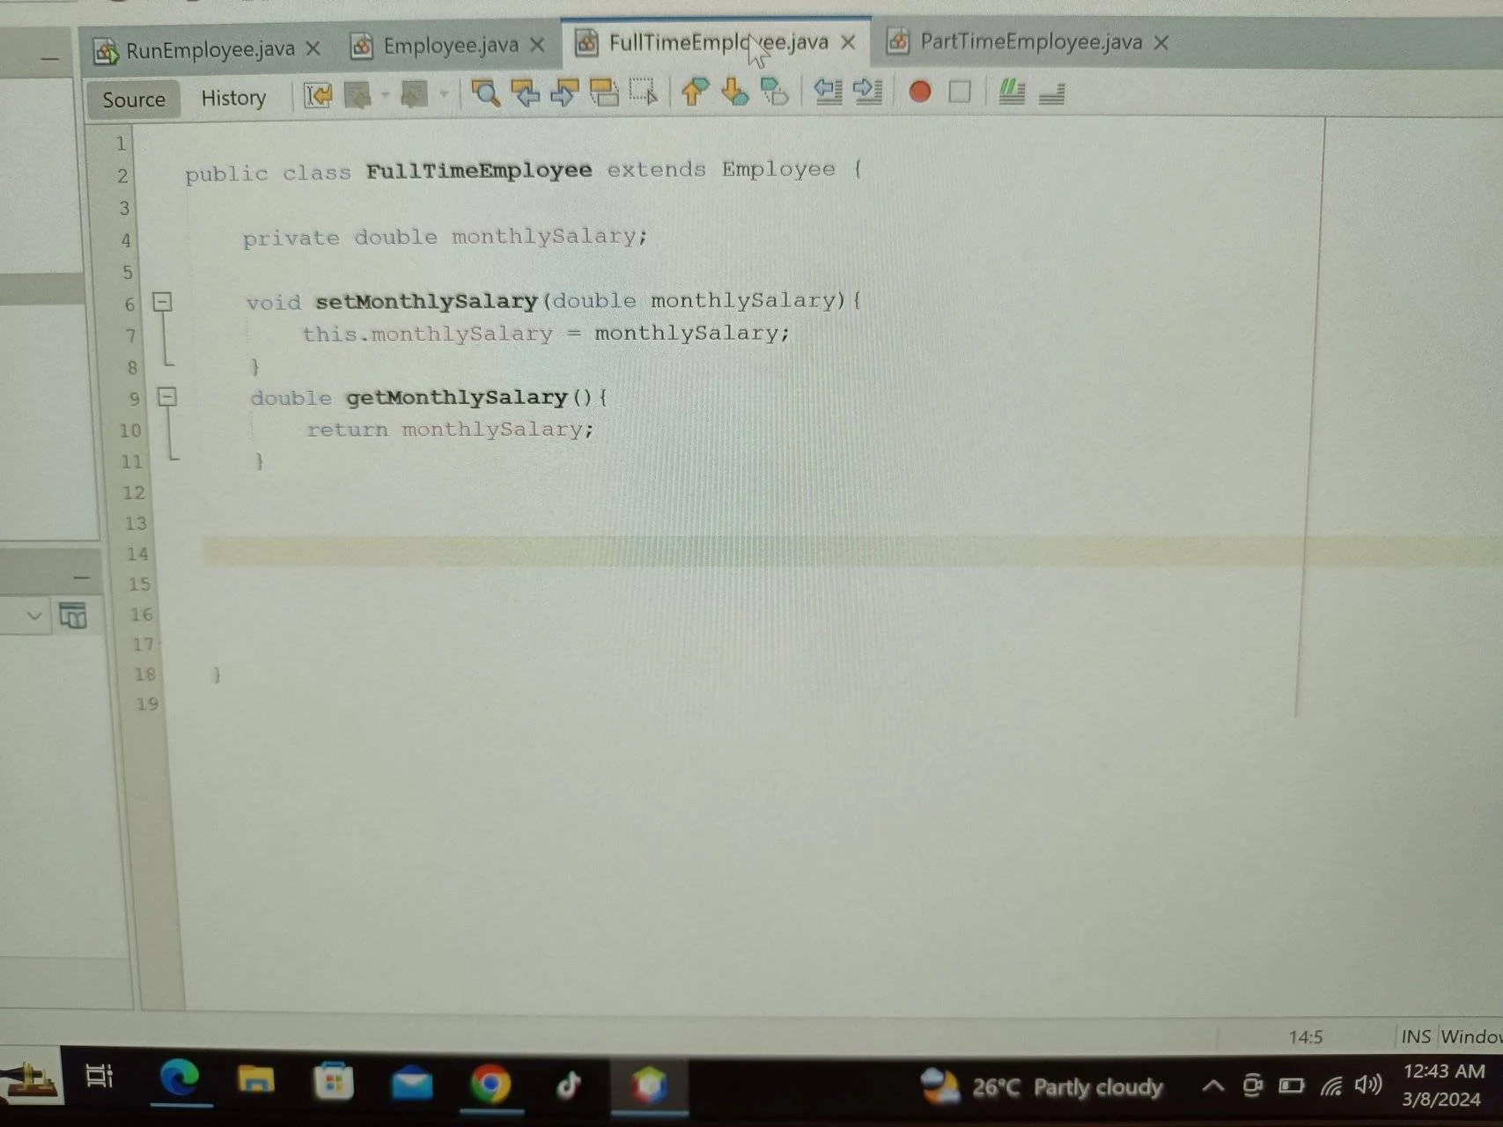Open TikTok from taskbar
1503x1127 pixels.
click(x=569, y=1085)
